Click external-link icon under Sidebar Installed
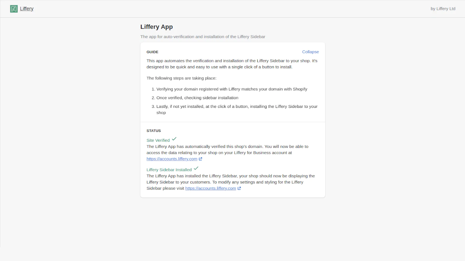465x261 pixels. coord(239,188)
